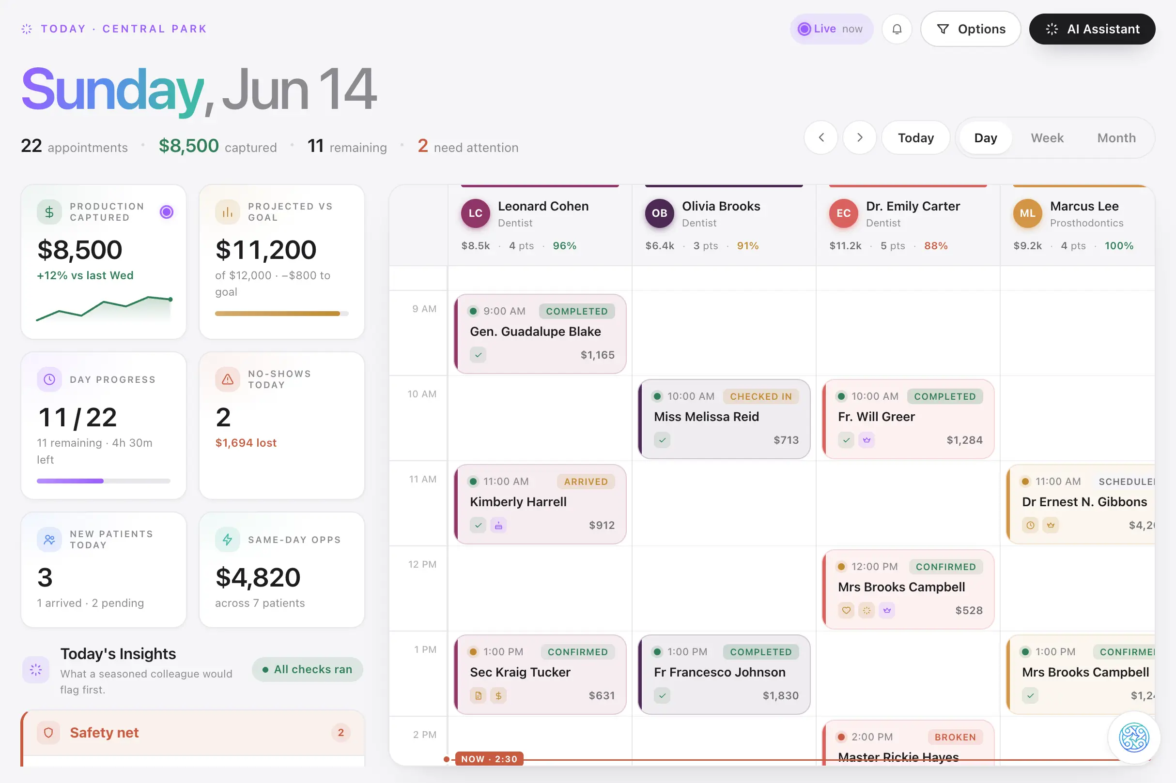Click the sparkle icon beside Today's Insights
Screen dimensions: 1176x783
click(x=36, y=670)
